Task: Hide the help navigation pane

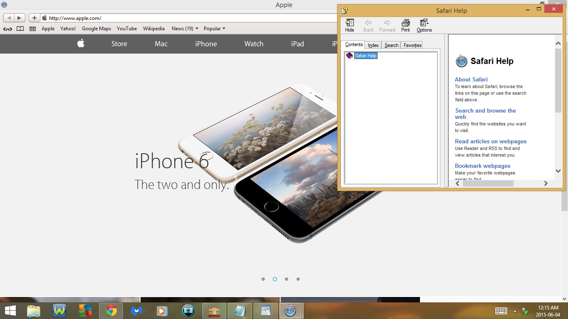Action: [x=350, y=25]
